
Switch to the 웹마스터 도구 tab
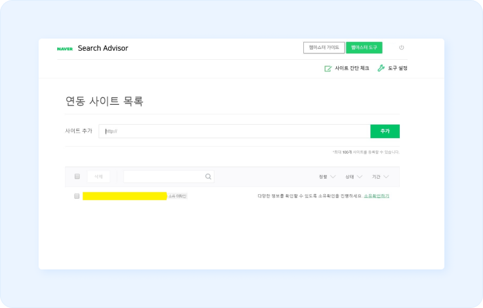pos(364,48)
